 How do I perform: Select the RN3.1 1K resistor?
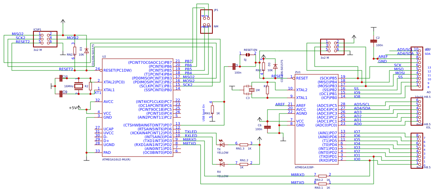(x=323, y=184)
